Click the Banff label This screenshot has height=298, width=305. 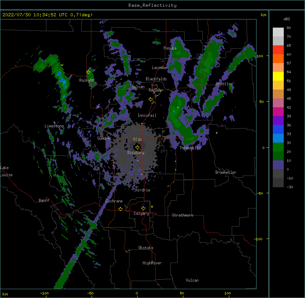(44, 201)
